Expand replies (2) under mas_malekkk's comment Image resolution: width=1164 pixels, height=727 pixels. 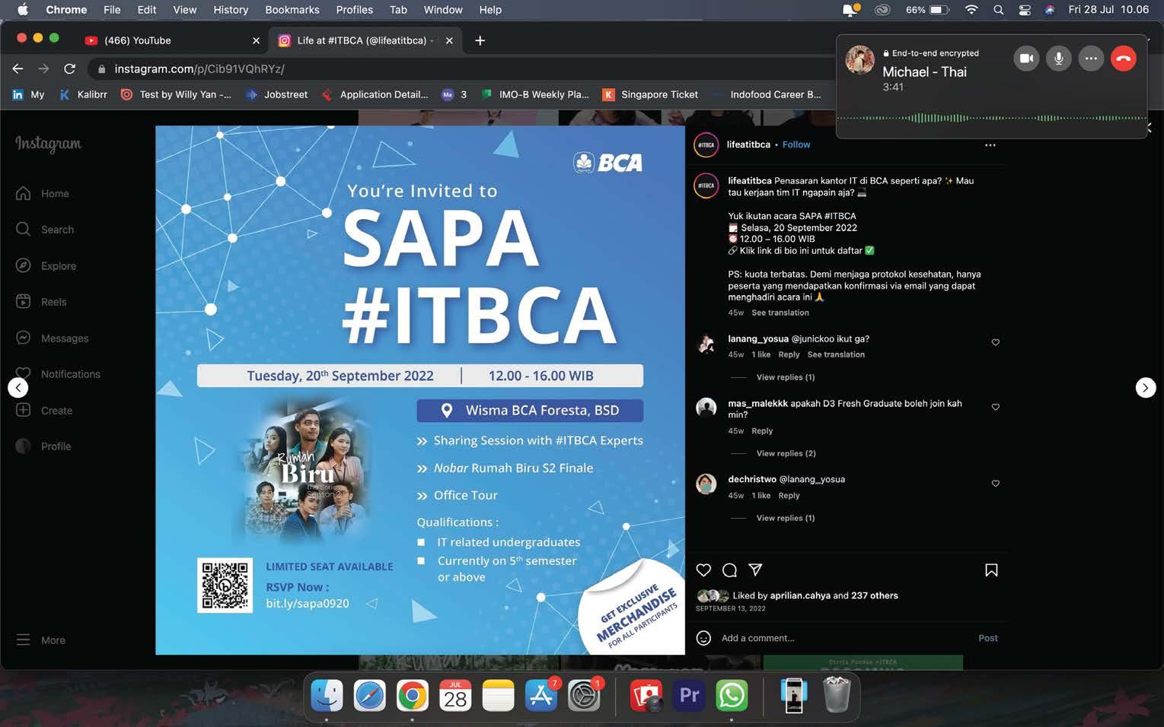[x=786, y=453]
